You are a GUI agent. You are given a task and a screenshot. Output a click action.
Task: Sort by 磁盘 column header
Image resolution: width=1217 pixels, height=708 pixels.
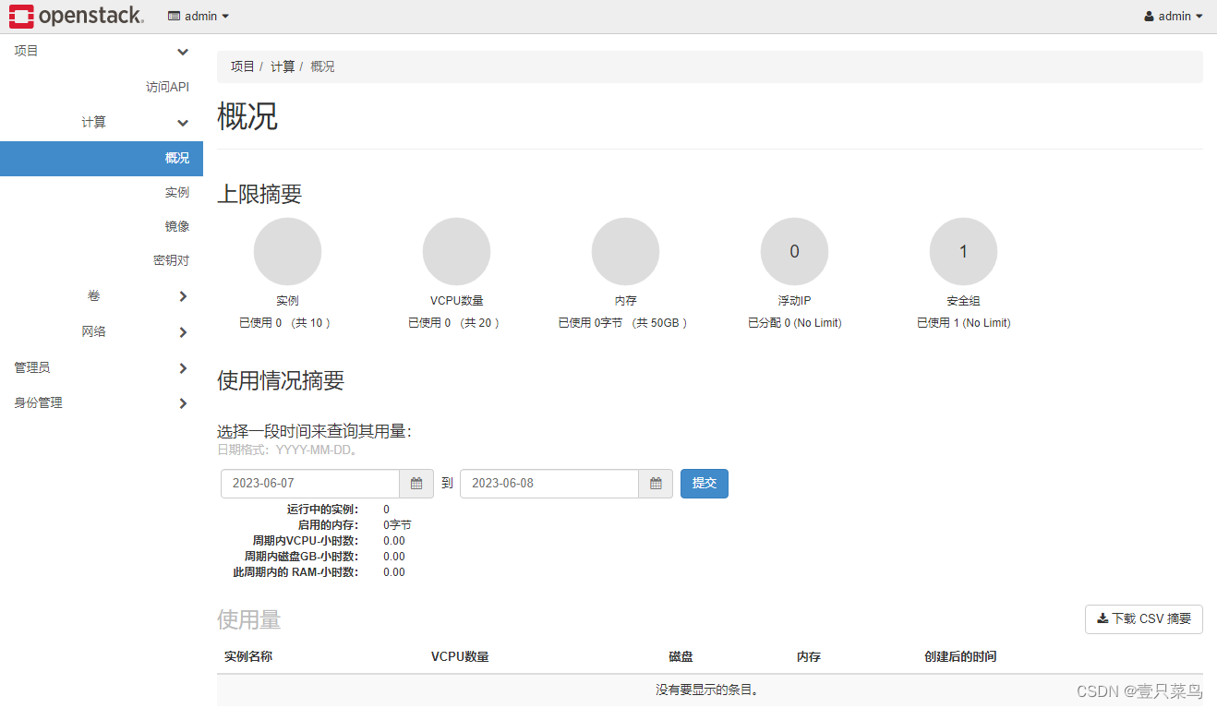tap(681, 657)
